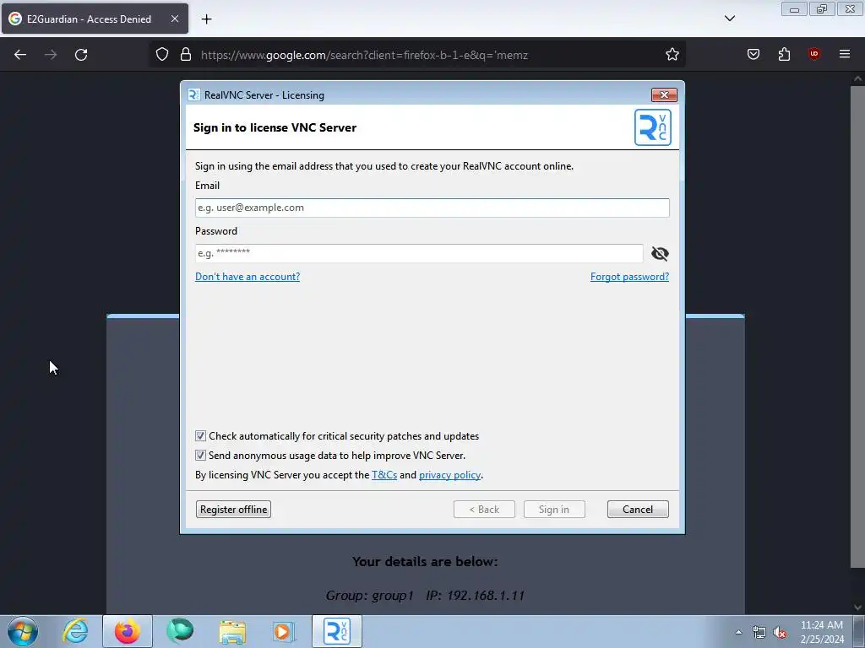This screenshot has width=865, height=648.
Task: Open the taskbar clock showing 11:24 AM
Action: click(x=822, y=632)
